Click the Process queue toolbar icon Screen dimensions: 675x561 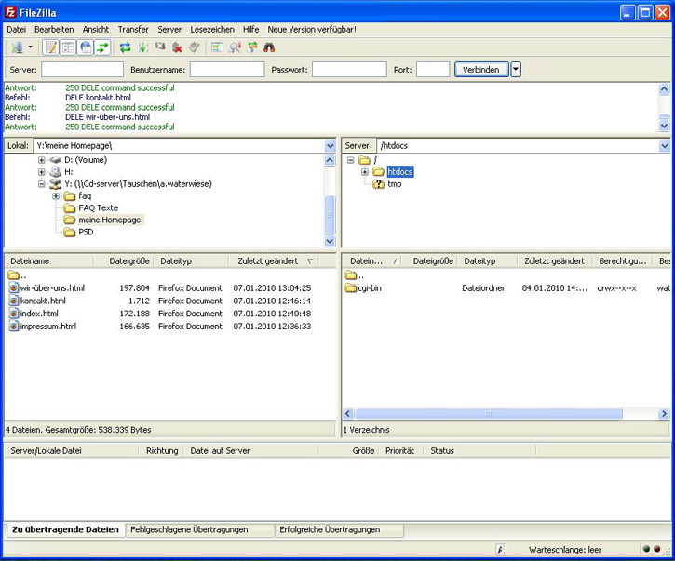click(x=142, y=47)
